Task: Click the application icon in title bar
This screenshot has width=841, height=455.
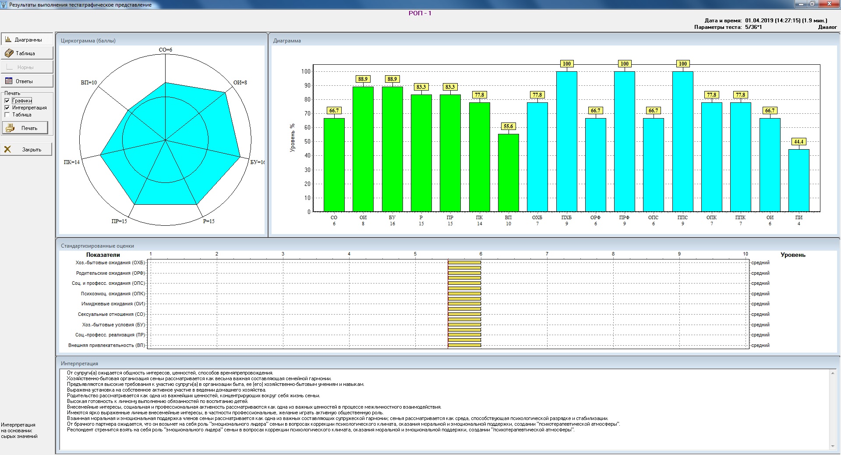Action: point(4,4)
